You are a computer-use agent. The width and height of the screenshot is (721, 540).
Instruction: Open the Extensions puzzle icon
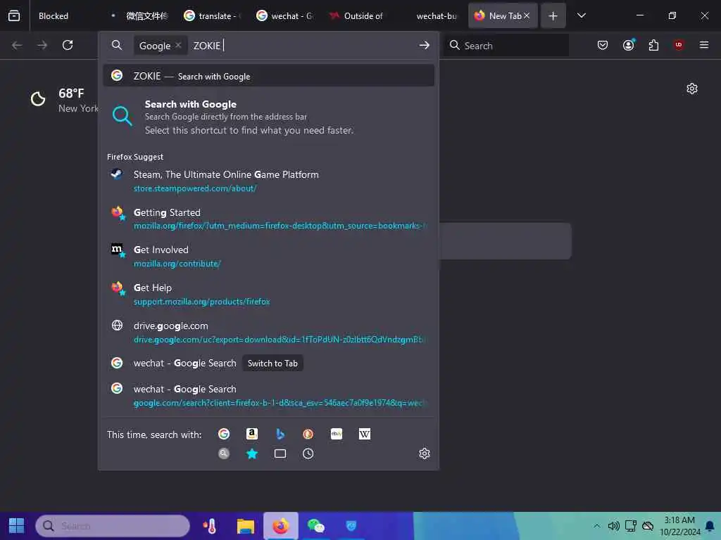[x=653, y=45]
